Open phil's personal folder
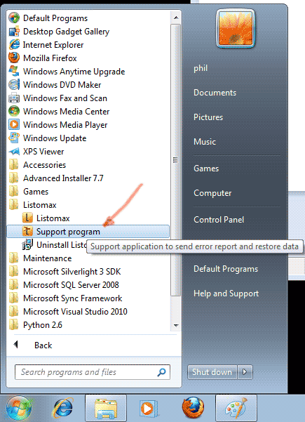Screen dimensions: 305x422 (201, 68)
